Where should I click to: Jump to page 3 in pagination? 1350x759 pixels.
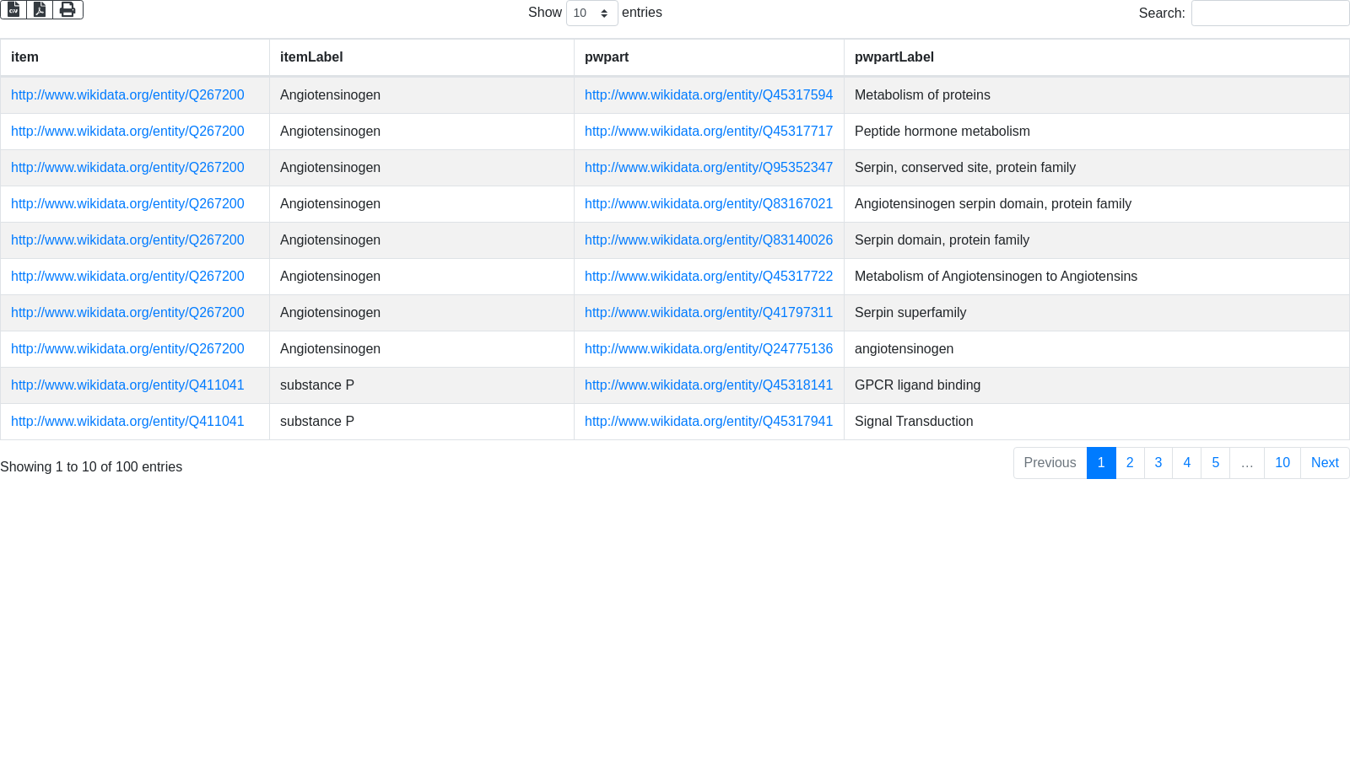(x=1158, y=463)
